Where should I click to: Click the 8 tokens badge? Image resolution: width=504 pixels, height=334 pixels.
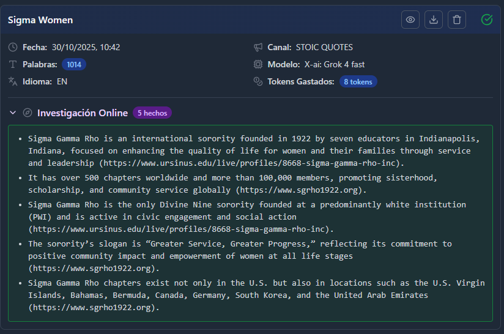pos(358,81)
